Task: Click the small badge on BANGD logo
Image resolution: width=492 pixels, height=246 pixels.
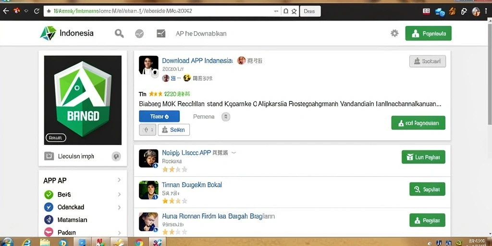Action: (56, 137)
